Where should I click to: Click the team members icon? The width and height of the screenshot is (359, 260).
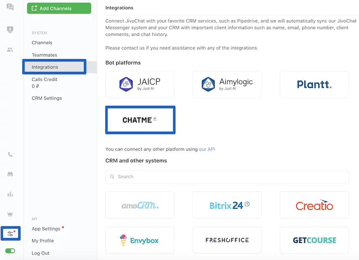(10, 49)
